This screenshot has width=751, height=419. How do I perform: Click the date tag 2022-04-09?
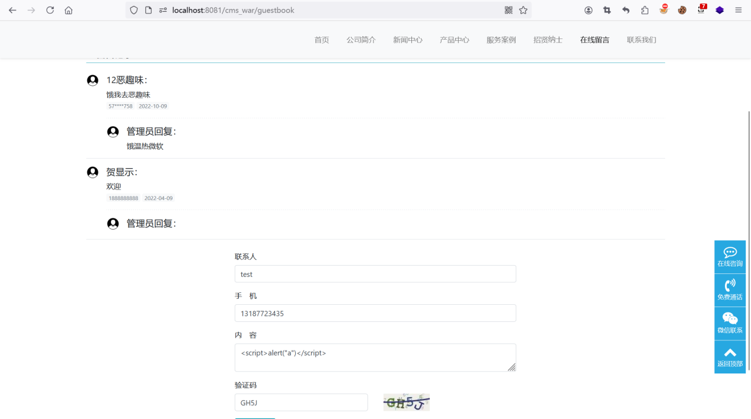click(159, 198)
